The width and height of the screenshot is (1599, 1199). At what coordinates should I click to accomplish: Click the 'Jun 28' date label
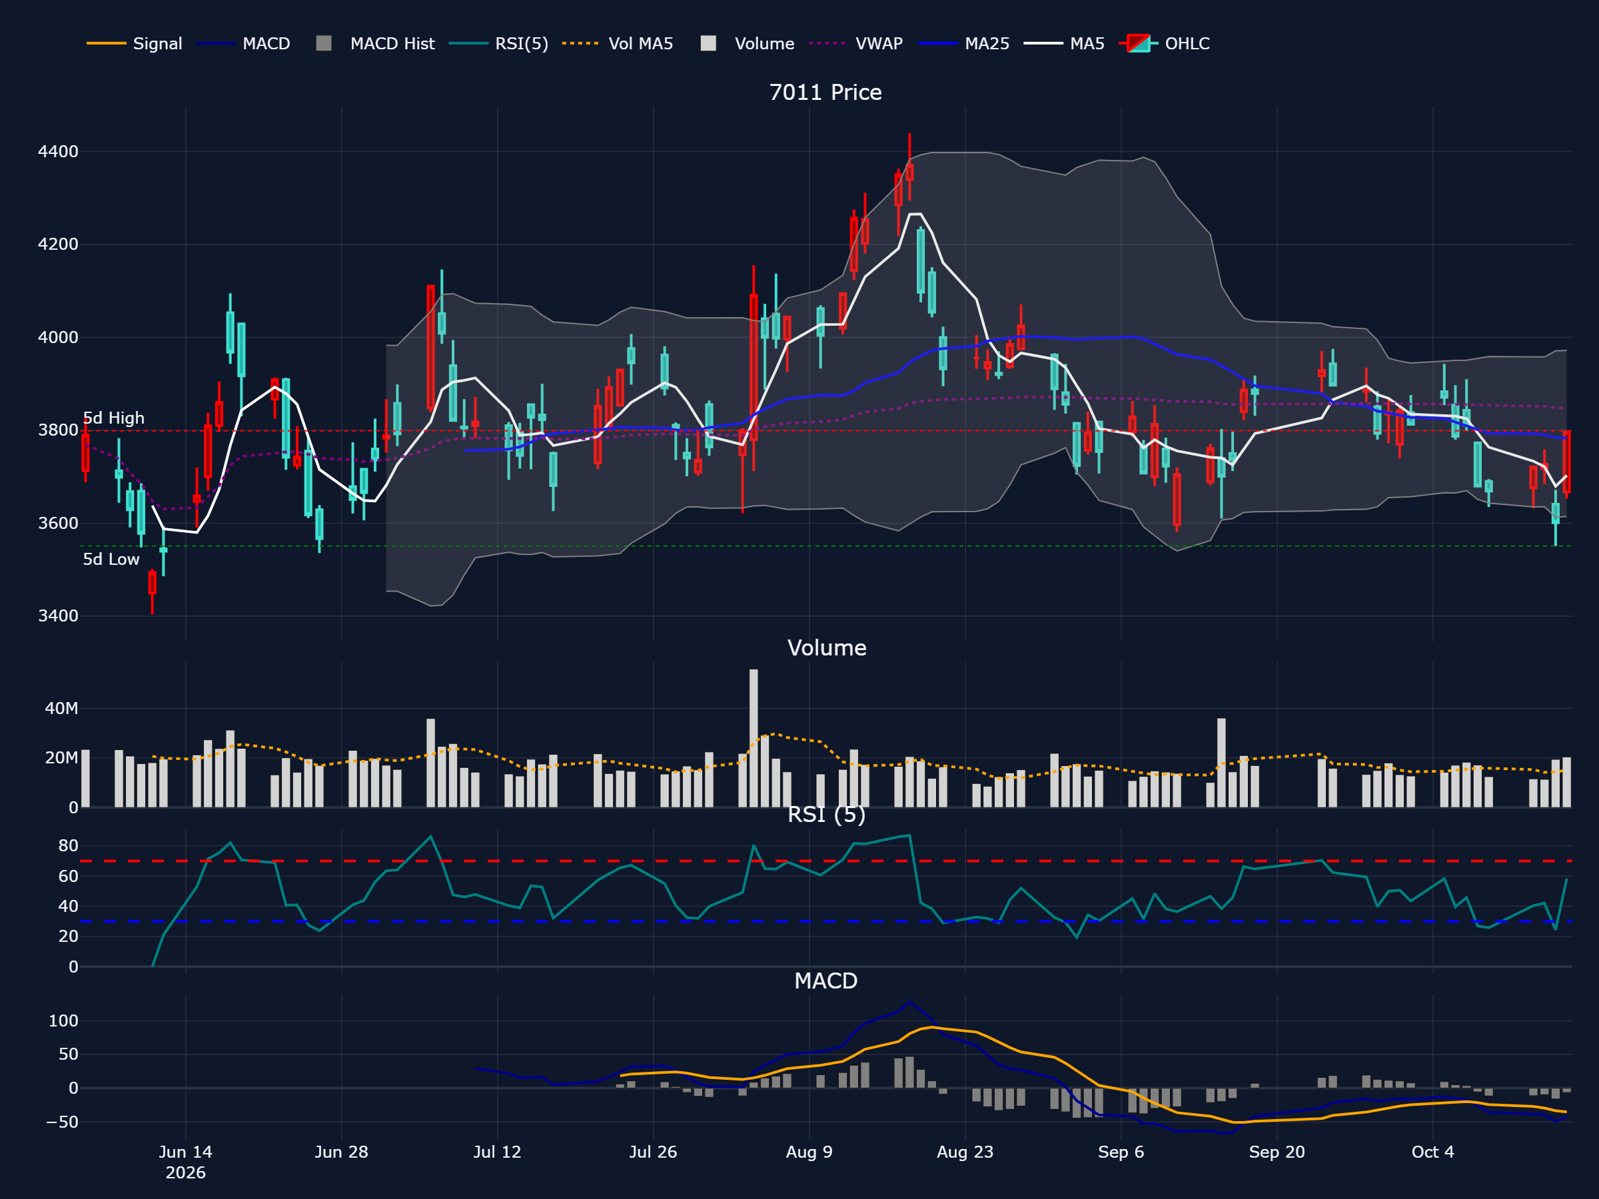coord(341,1152)
